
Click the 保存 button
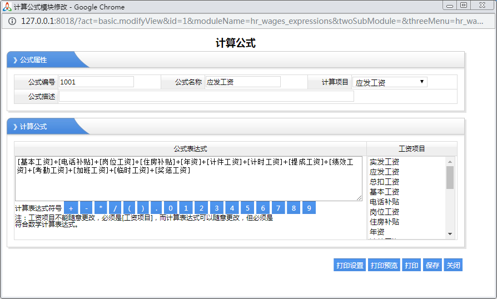click(432, 265)
